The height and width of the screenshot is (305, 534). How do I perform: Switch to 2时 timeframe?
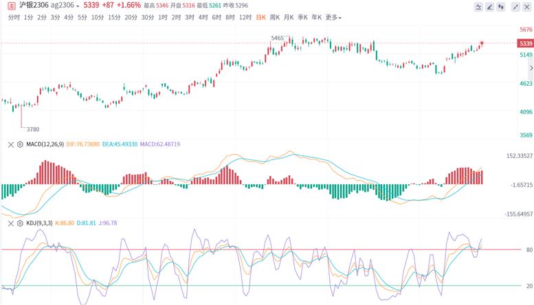(176, 17)
